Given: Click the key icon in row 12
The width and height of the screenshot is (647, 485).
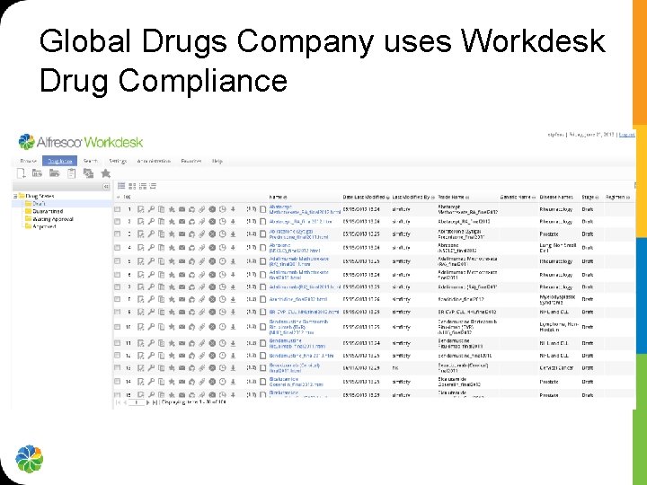Looking at the screenshot, I should (x=151, y=356).
